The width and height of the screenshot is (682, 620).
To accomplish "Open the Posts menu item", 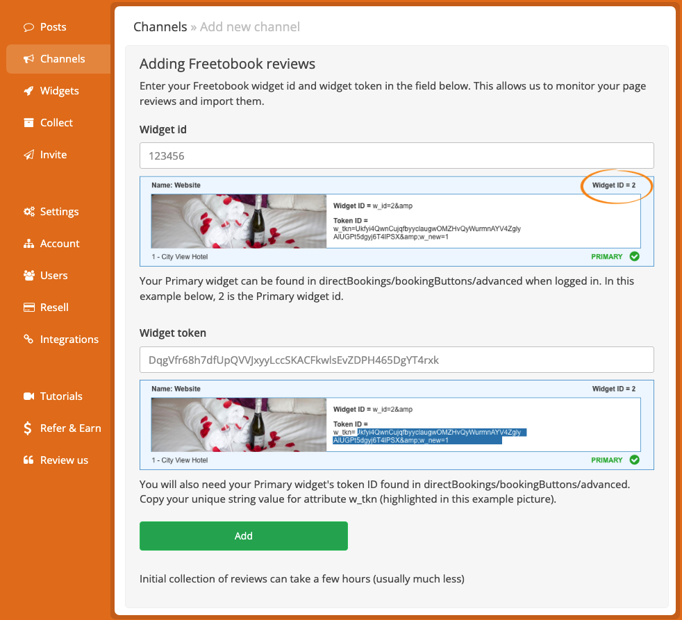I will tap(58, 27).
